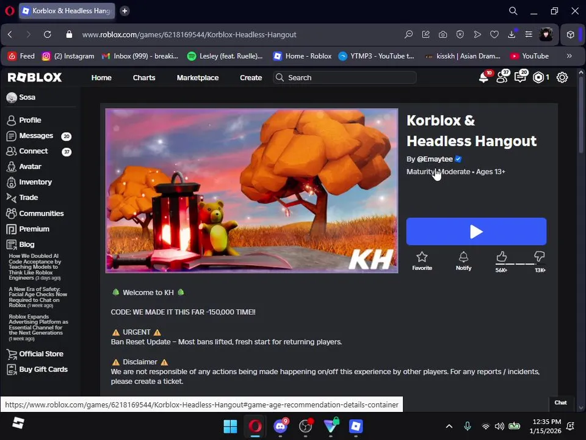Open Opera profile avatar
Viewport: 586px width, 440px height.
click(546, 34)
